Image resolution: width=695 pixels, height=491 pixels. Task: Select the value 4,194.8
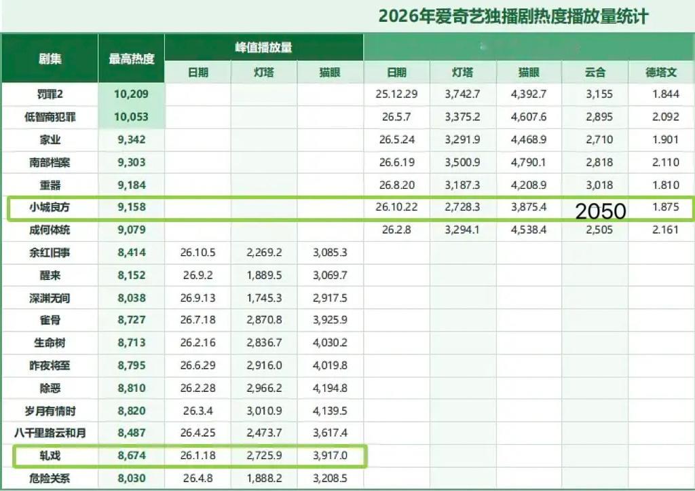click(x=330, y=388)
